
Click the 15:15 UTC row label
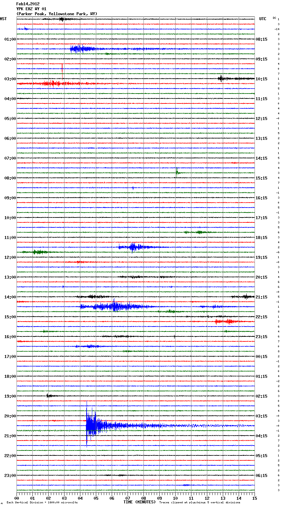click(261, 178)
